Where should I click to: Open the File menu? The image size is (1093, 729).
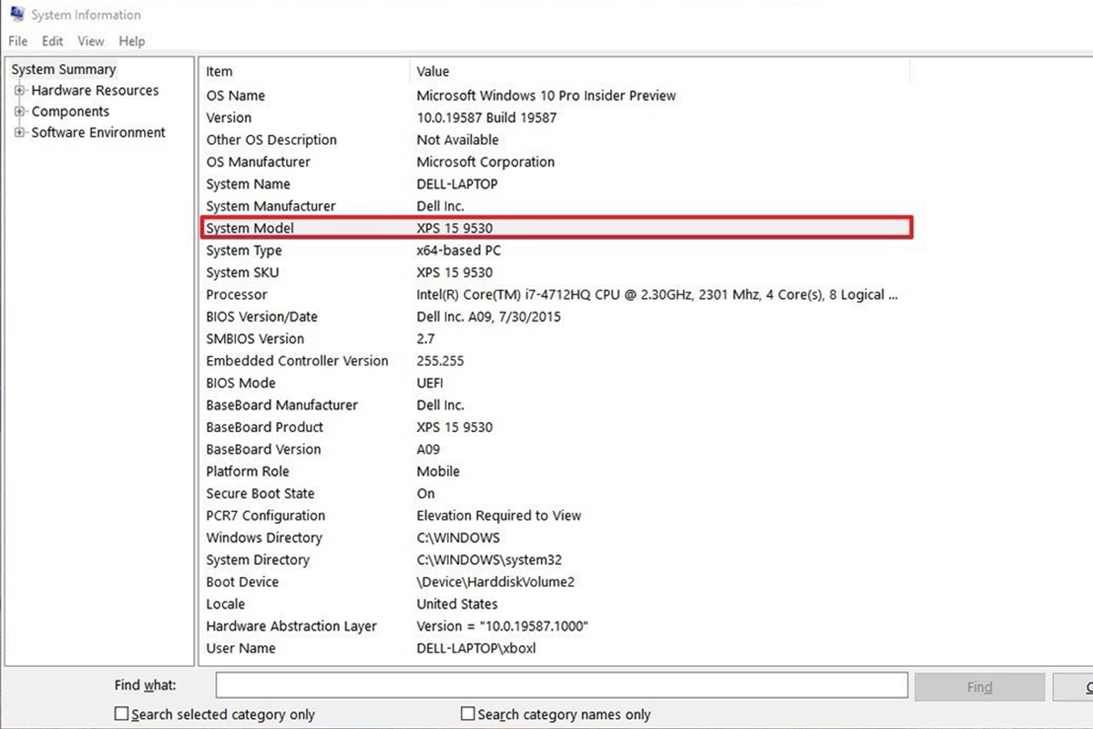coord(18,41)
